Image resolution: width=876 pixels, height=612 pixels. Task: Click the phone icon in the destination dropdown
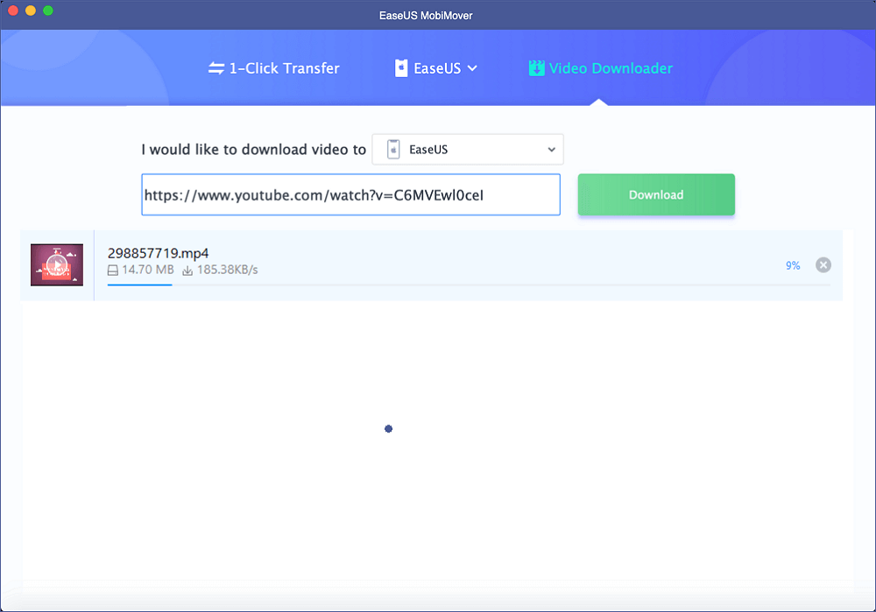click(x=393, y=150)
